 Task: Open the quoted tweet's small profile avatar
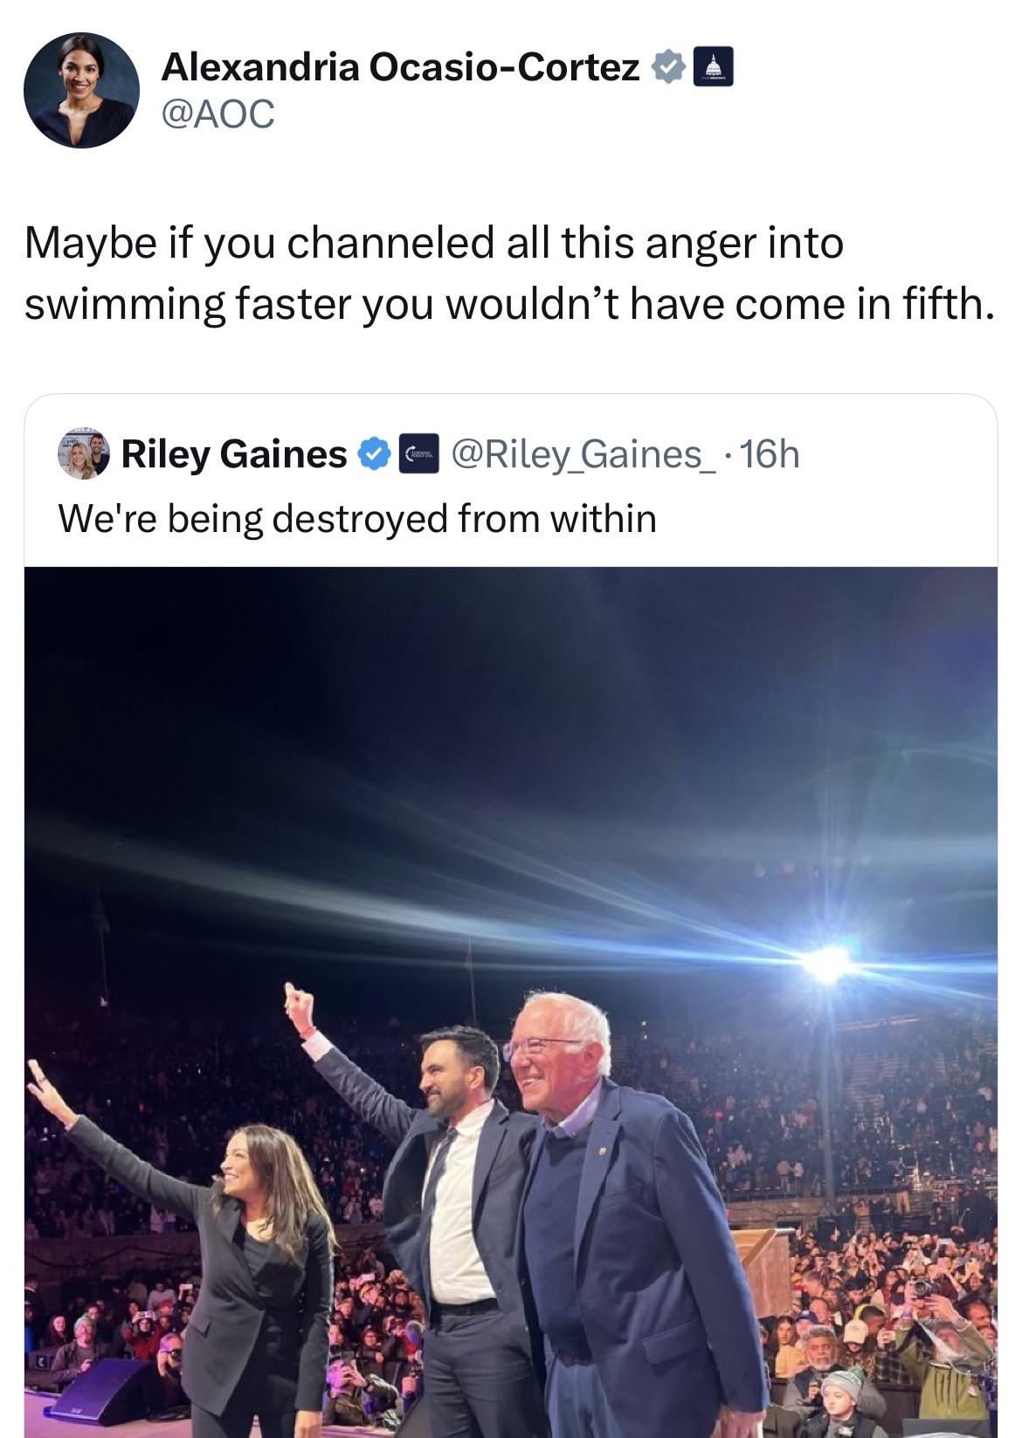click(x=83, y=453)
